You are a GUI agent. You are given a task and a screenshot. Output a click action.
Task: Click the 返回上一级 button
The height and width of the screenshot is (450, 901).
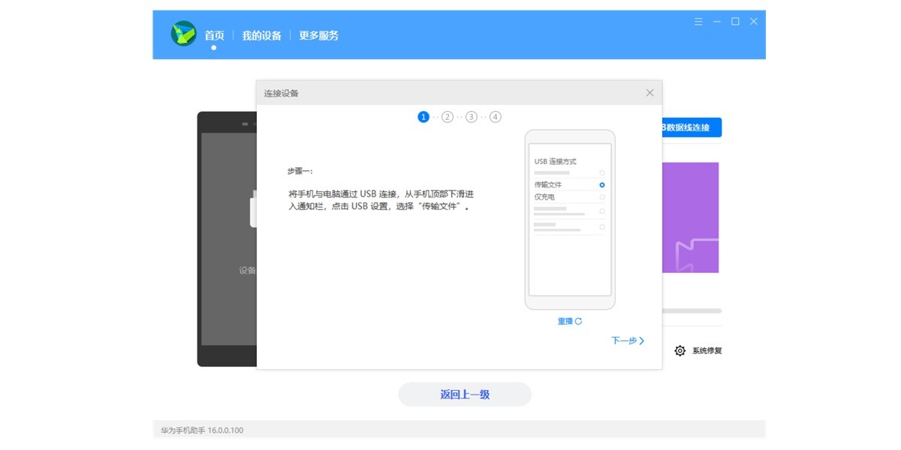(465, 394)
